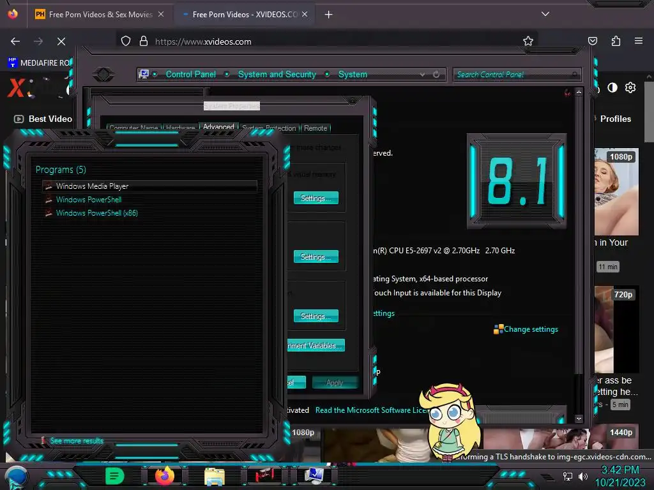The width and height of the screenshot is (654, 490).
Task: Open a new tab with the plus button
Action: point(329,15)
